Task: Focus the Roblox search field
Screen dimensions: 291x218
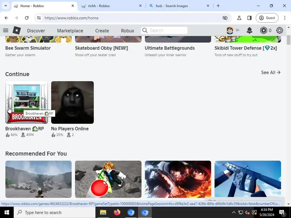Action: pyautogui.click(x=164, y=30)
